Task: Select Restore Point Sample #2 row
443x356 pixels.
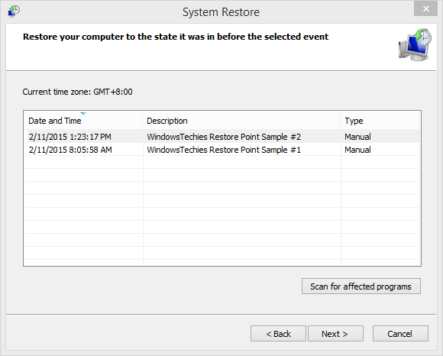Action: point(221,137)
